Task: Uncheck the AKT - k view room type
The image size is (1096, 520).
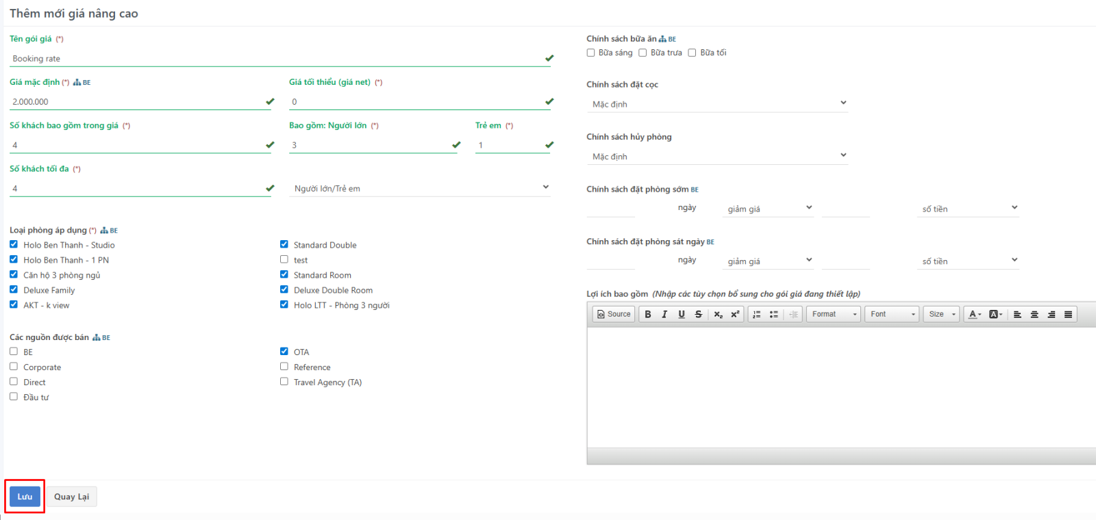Action: point(14,304)
